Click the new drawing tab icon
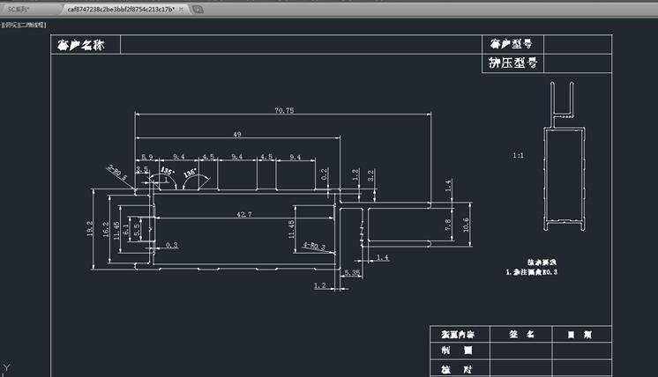 [x=198, y=9]
